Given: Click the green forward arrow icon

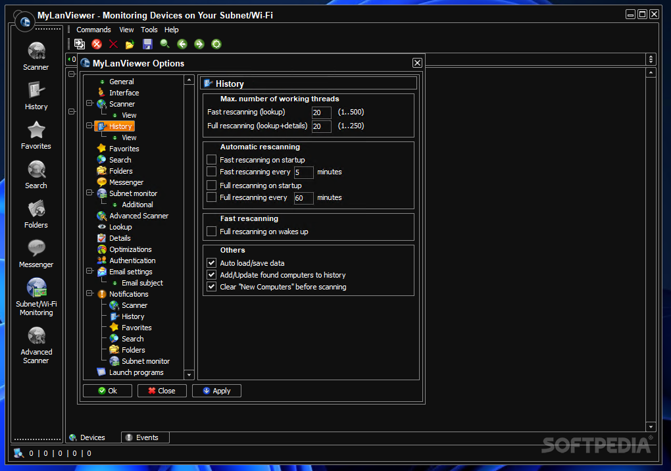Looking at the screenshot, I should (199, 43).
